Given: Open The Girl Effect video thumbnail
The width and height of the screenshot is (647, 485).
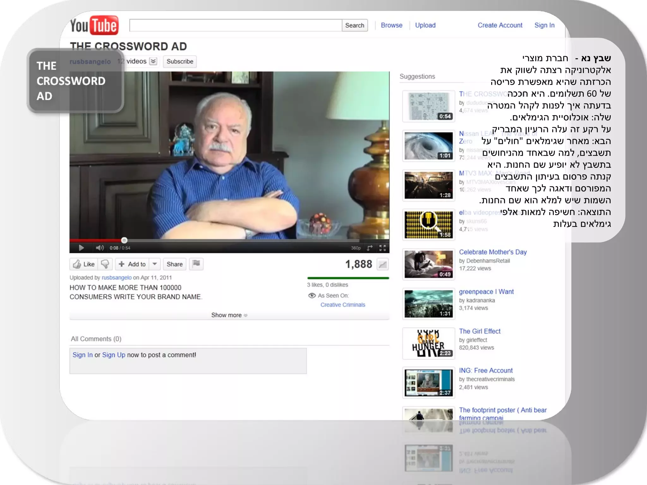Looking at the screenshot, I should (428, 343).
